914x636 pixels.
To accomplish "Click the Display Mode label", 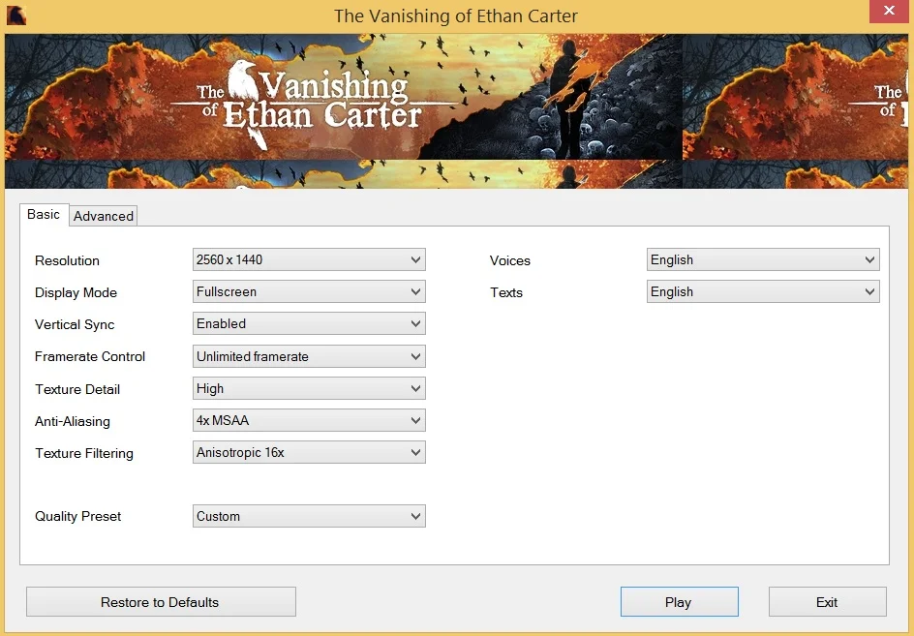I will (x=76, y=292).
